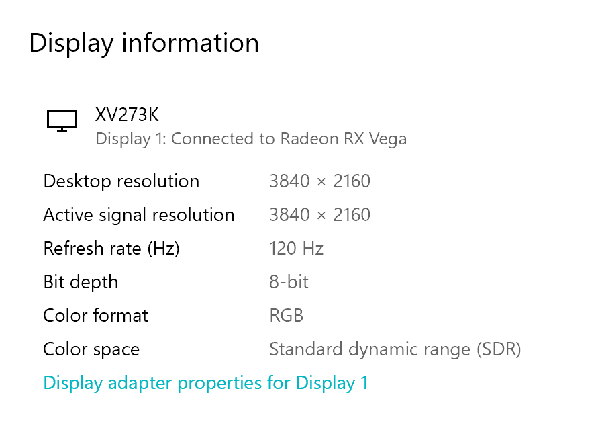Click the Refresh rate (Hz) label
Image resolution: width=596 pixels, height=438 pixels.
[x=111, y=249]
